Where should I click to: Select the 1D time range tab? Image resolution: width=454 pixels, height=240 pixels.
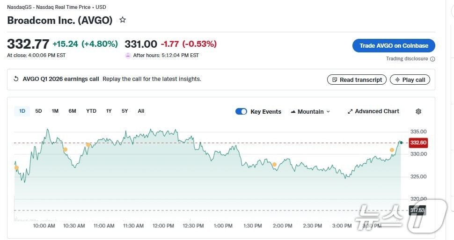[22, 111]
